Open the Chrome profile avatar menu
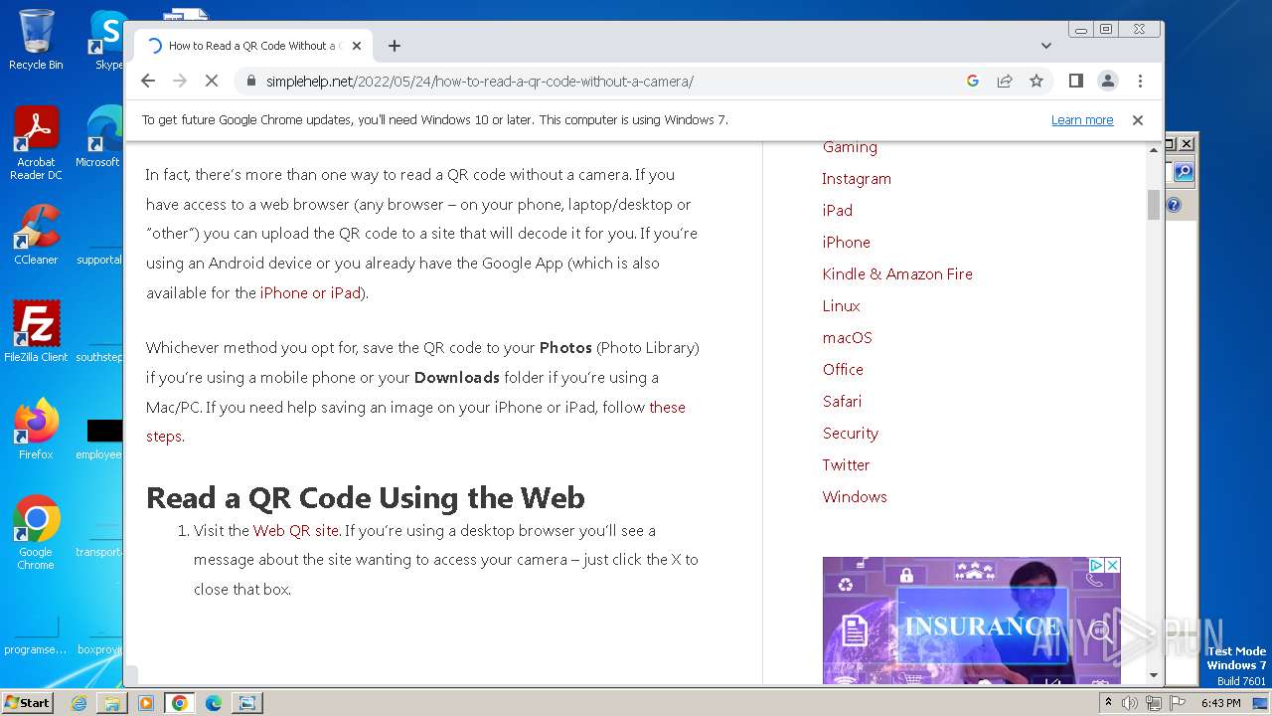The image size is (1272, 716). (x=1108, y=82)
